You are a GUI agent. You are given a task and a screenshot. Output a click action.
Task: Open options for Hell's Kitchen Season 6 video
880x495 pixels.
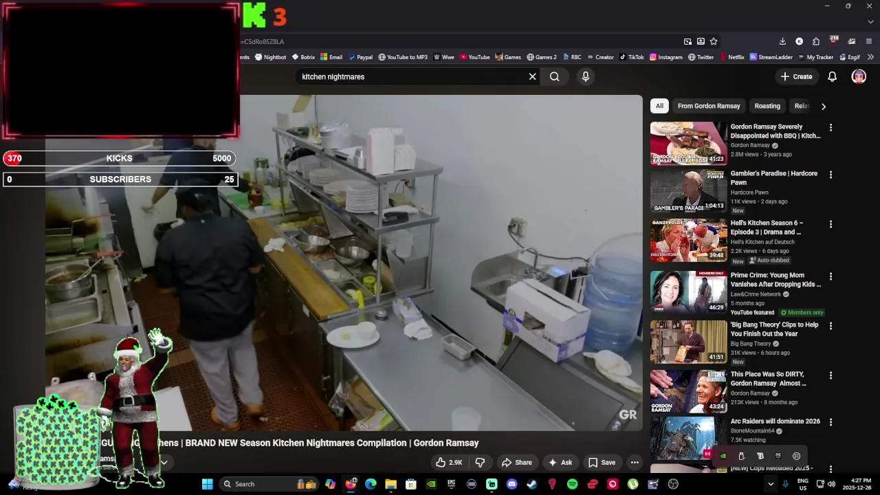point(830,224)
